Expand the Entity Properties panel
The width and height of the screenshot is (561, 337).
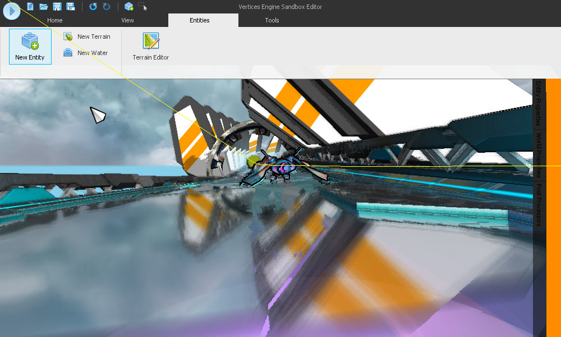(x=537, y=104)
